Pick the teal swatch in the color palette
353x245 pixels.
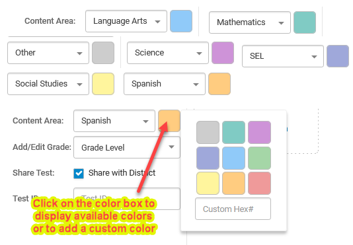(x=234, y=132)
